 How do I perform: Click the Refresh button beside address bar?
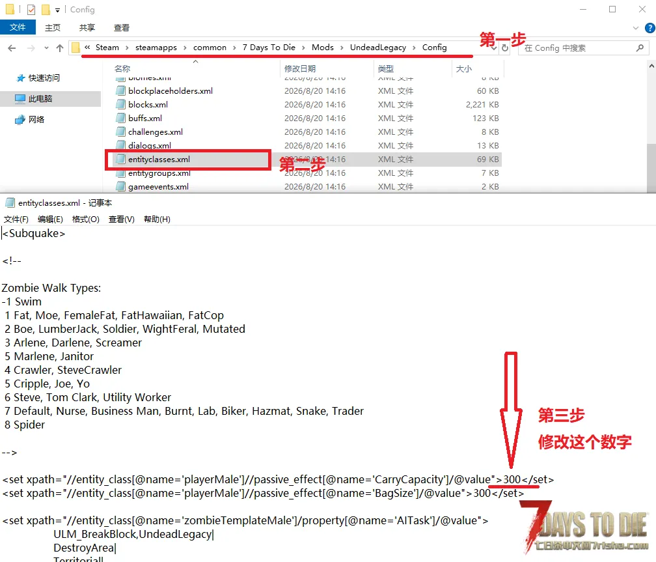[x=505, y=48]
